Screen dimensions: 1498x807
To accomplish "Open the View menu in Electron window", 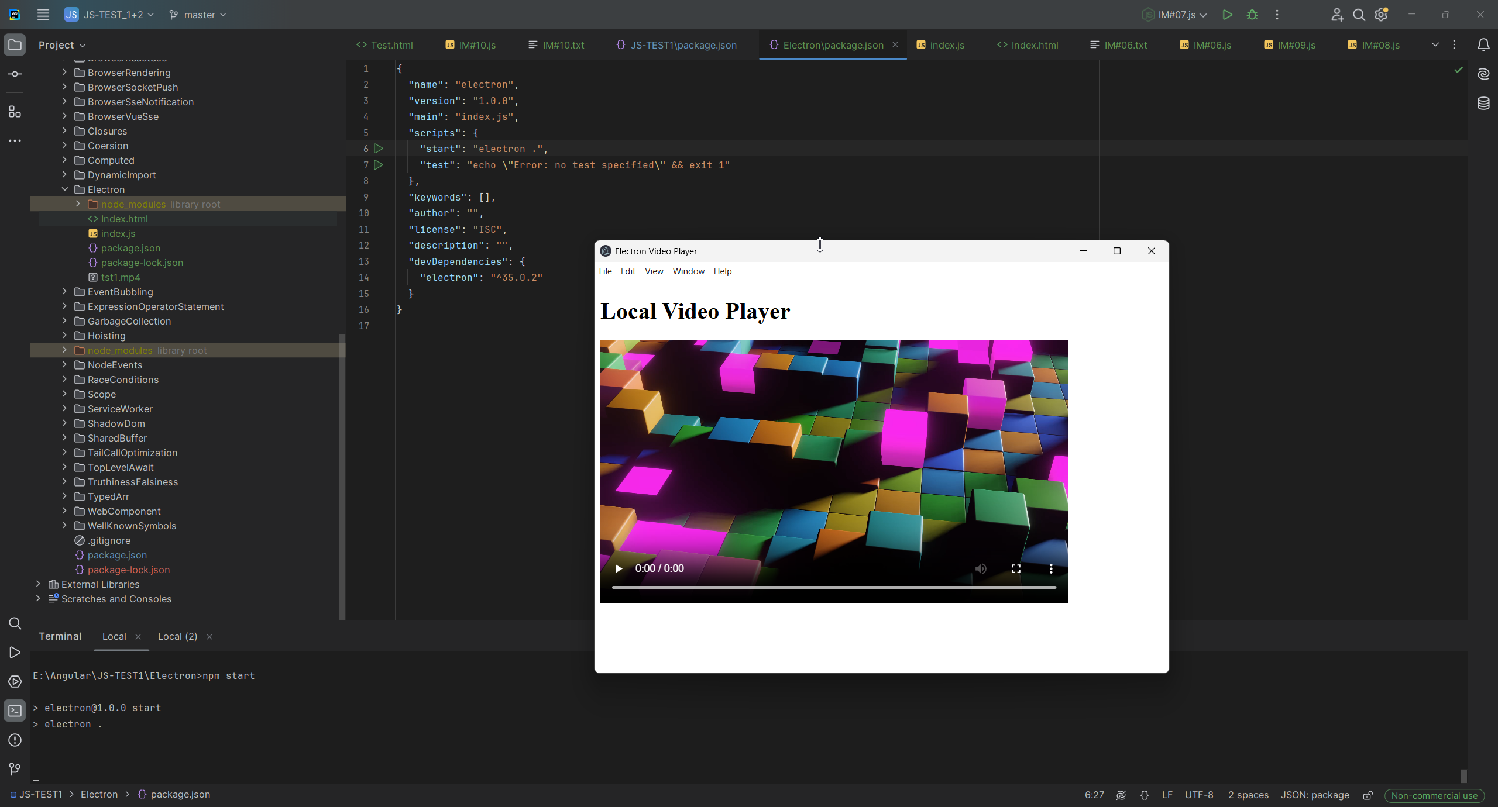I will point(654,271).
